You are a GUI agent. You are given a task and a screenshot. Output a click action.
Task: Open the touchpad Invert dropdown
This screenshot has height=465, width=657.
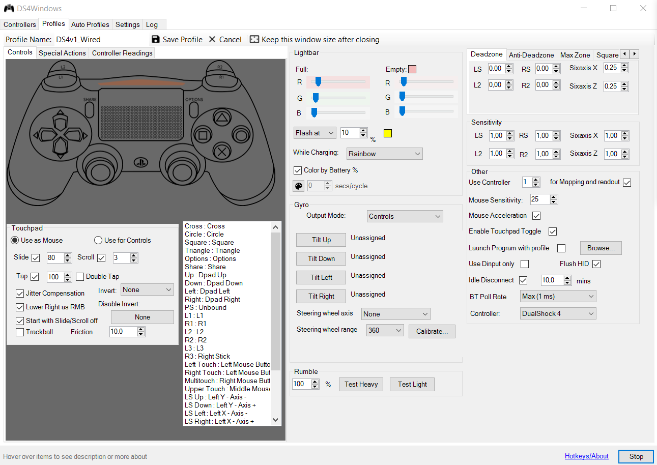[x=148, y=289]
